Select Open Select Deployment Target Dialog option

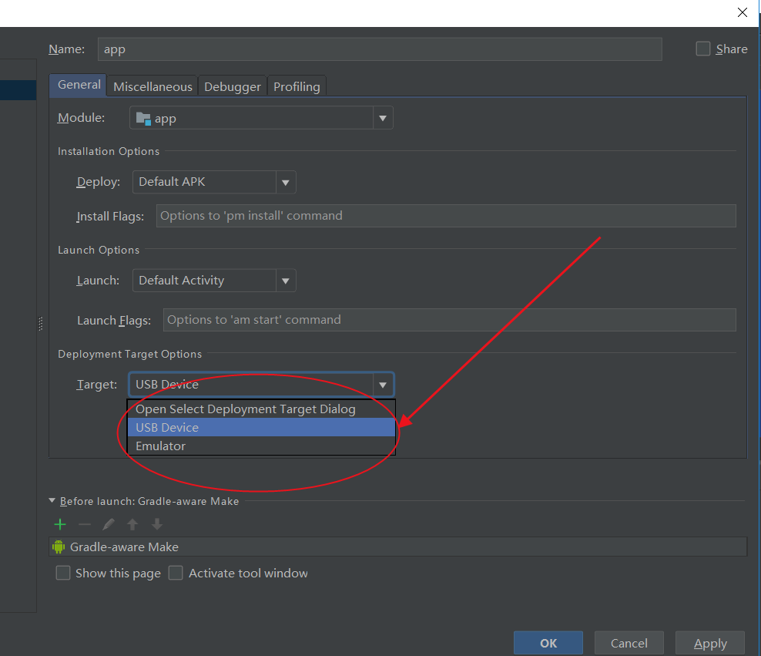click(x=261, y=409)
